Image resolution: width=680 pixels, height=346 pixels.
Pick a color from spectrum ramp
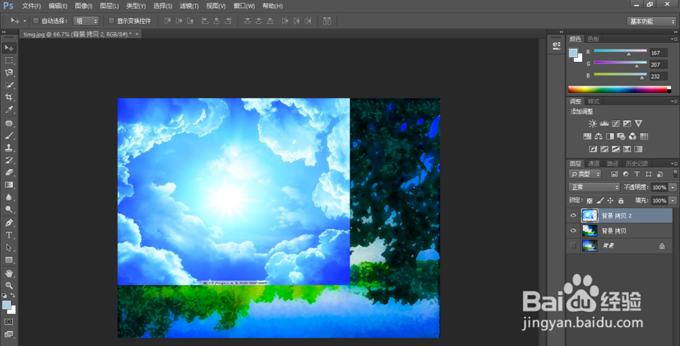point(619,90)
